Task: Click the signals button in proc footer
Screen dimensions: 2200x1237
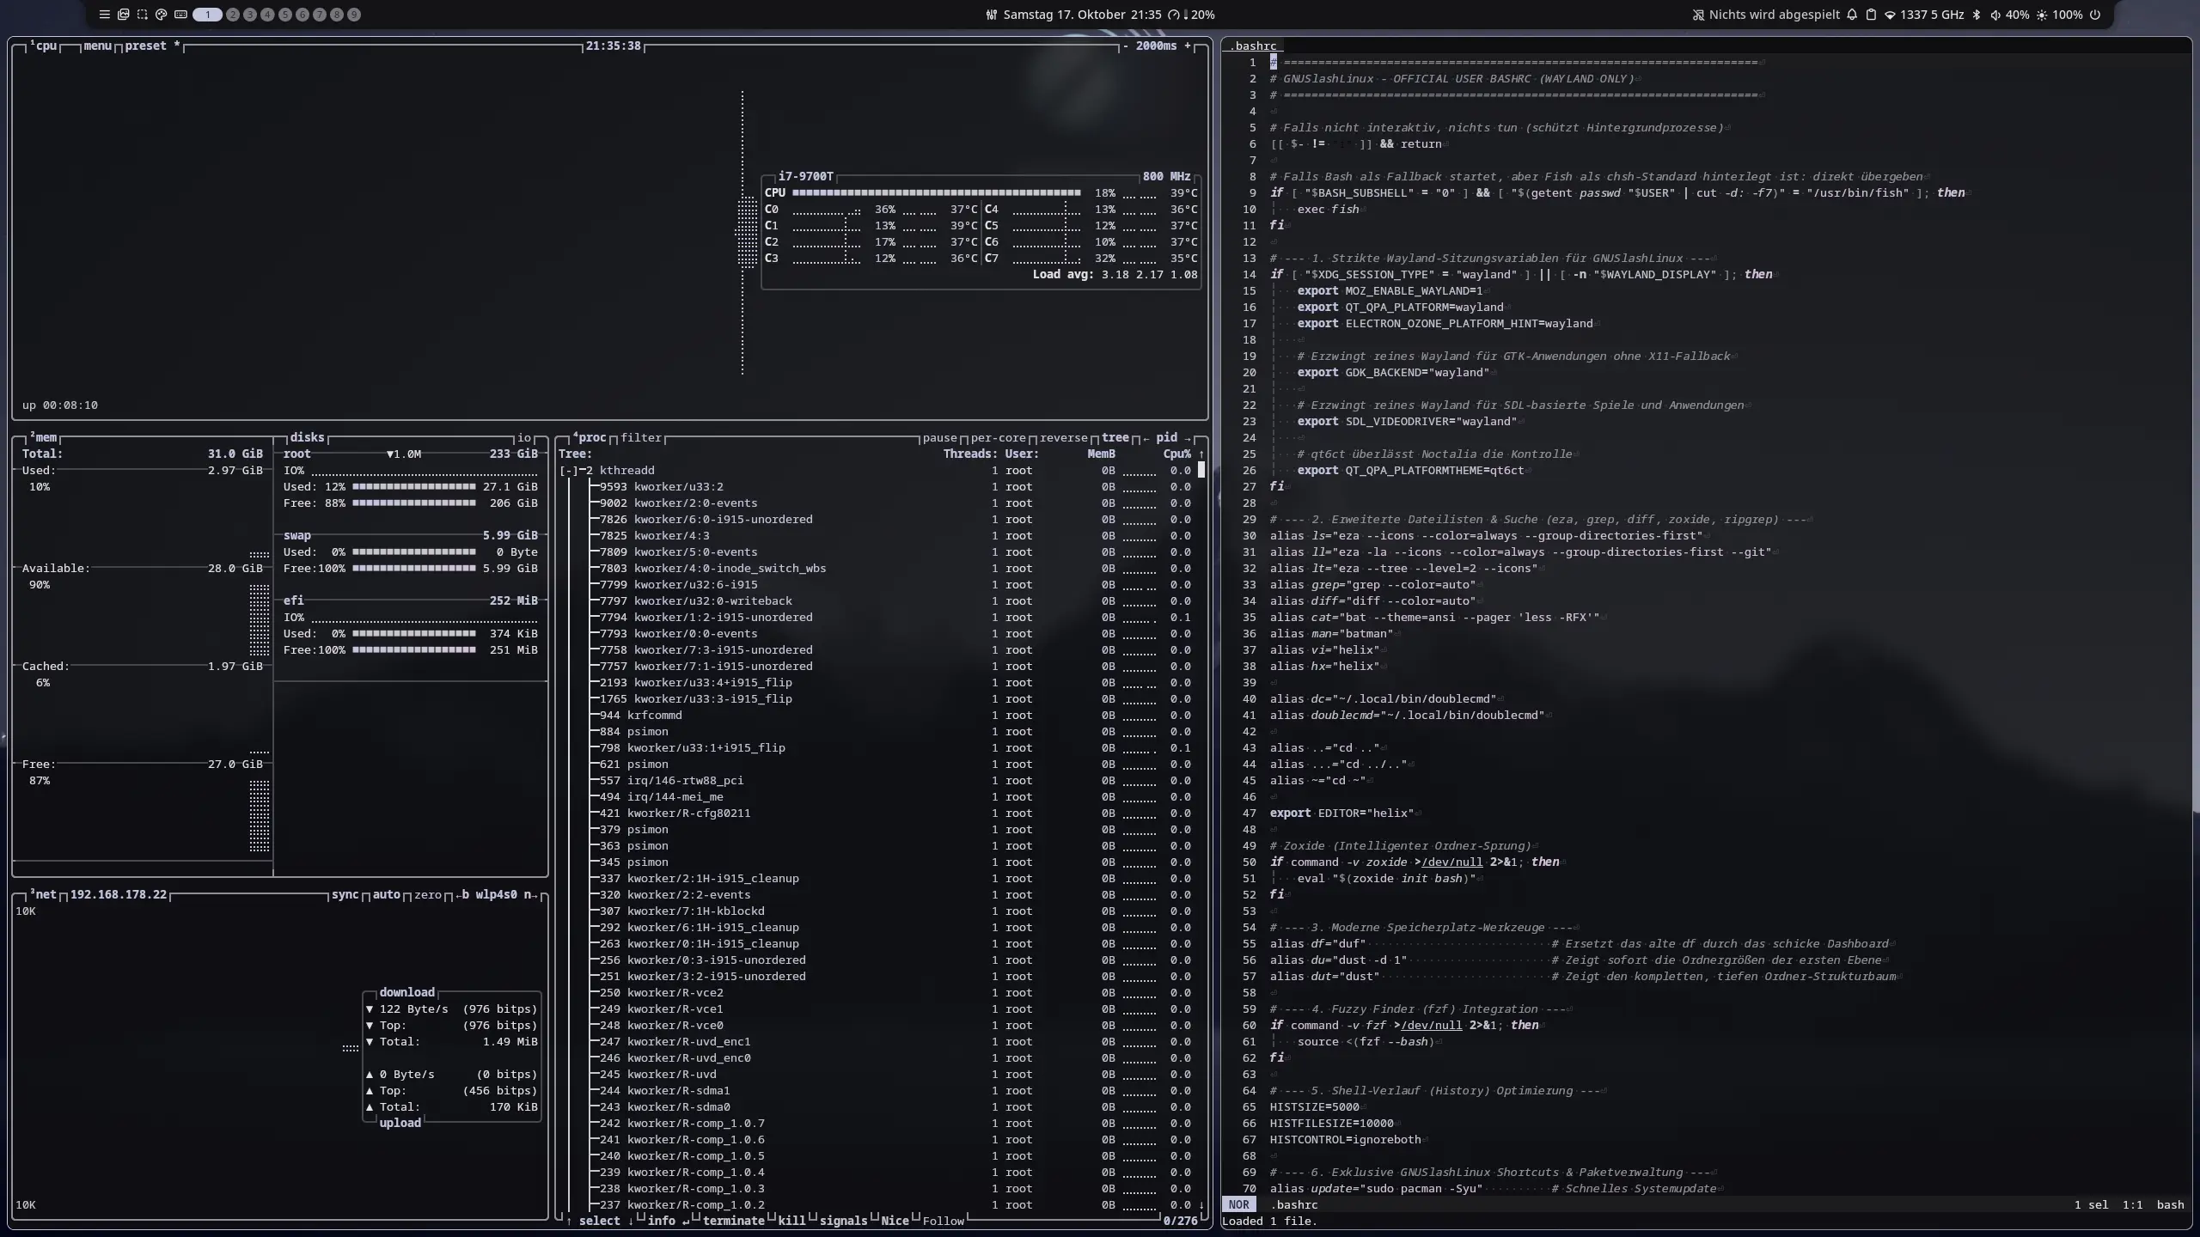Action: point(844,1221)
